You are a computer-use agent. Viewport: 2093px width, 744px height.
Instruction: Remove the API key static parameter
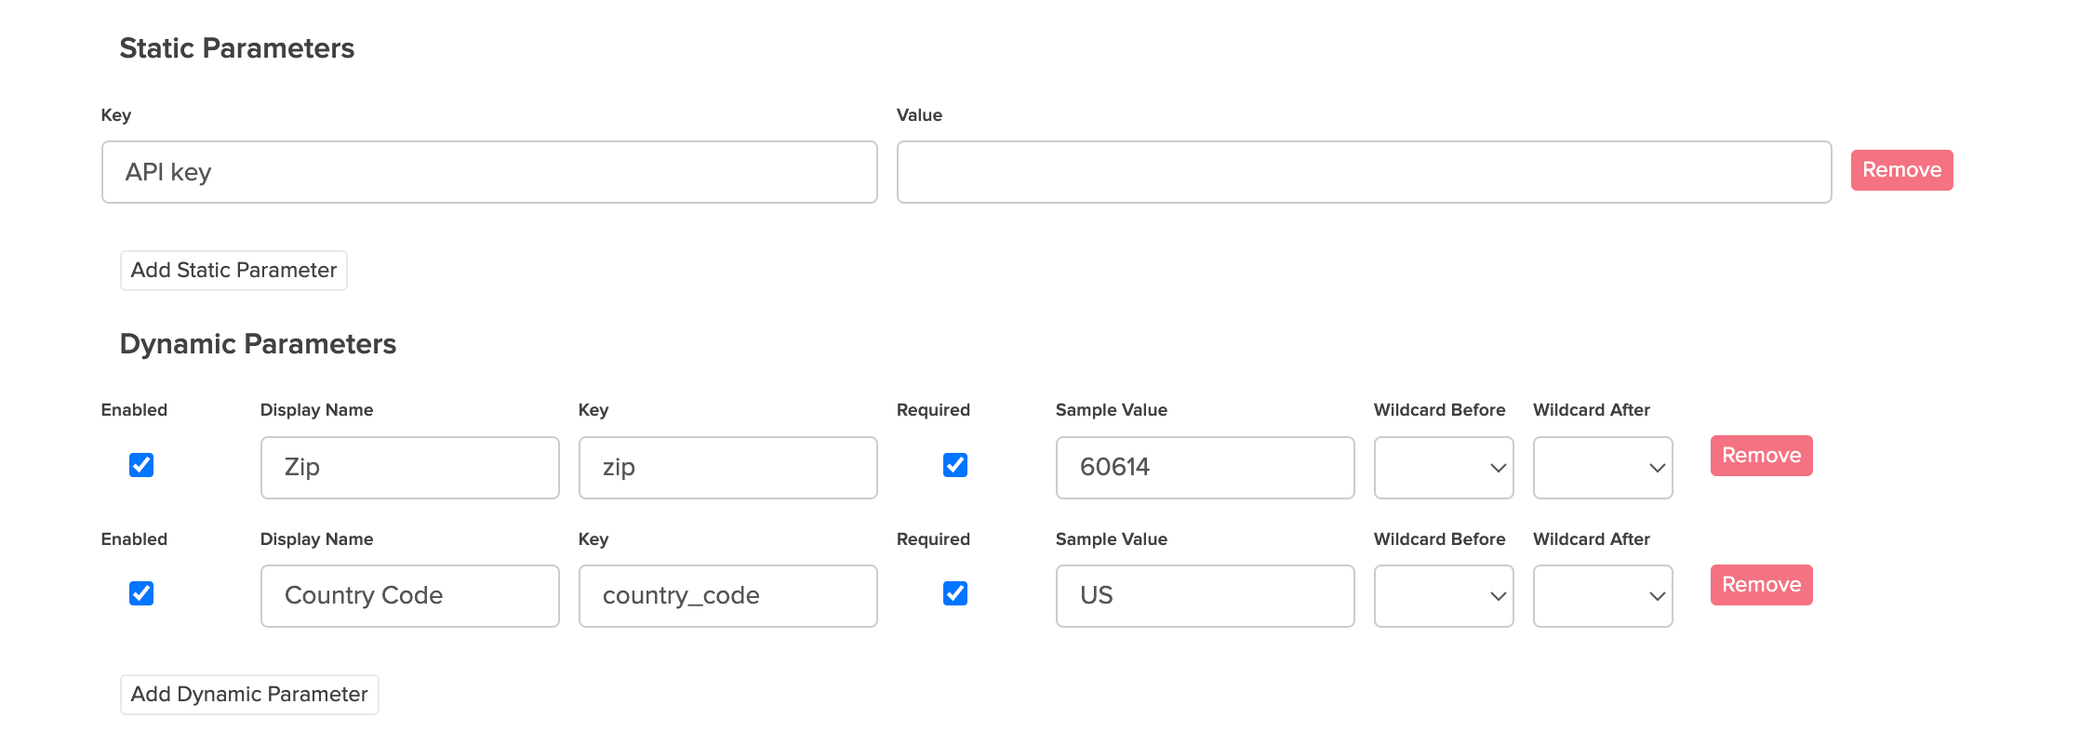(1901, 170)
